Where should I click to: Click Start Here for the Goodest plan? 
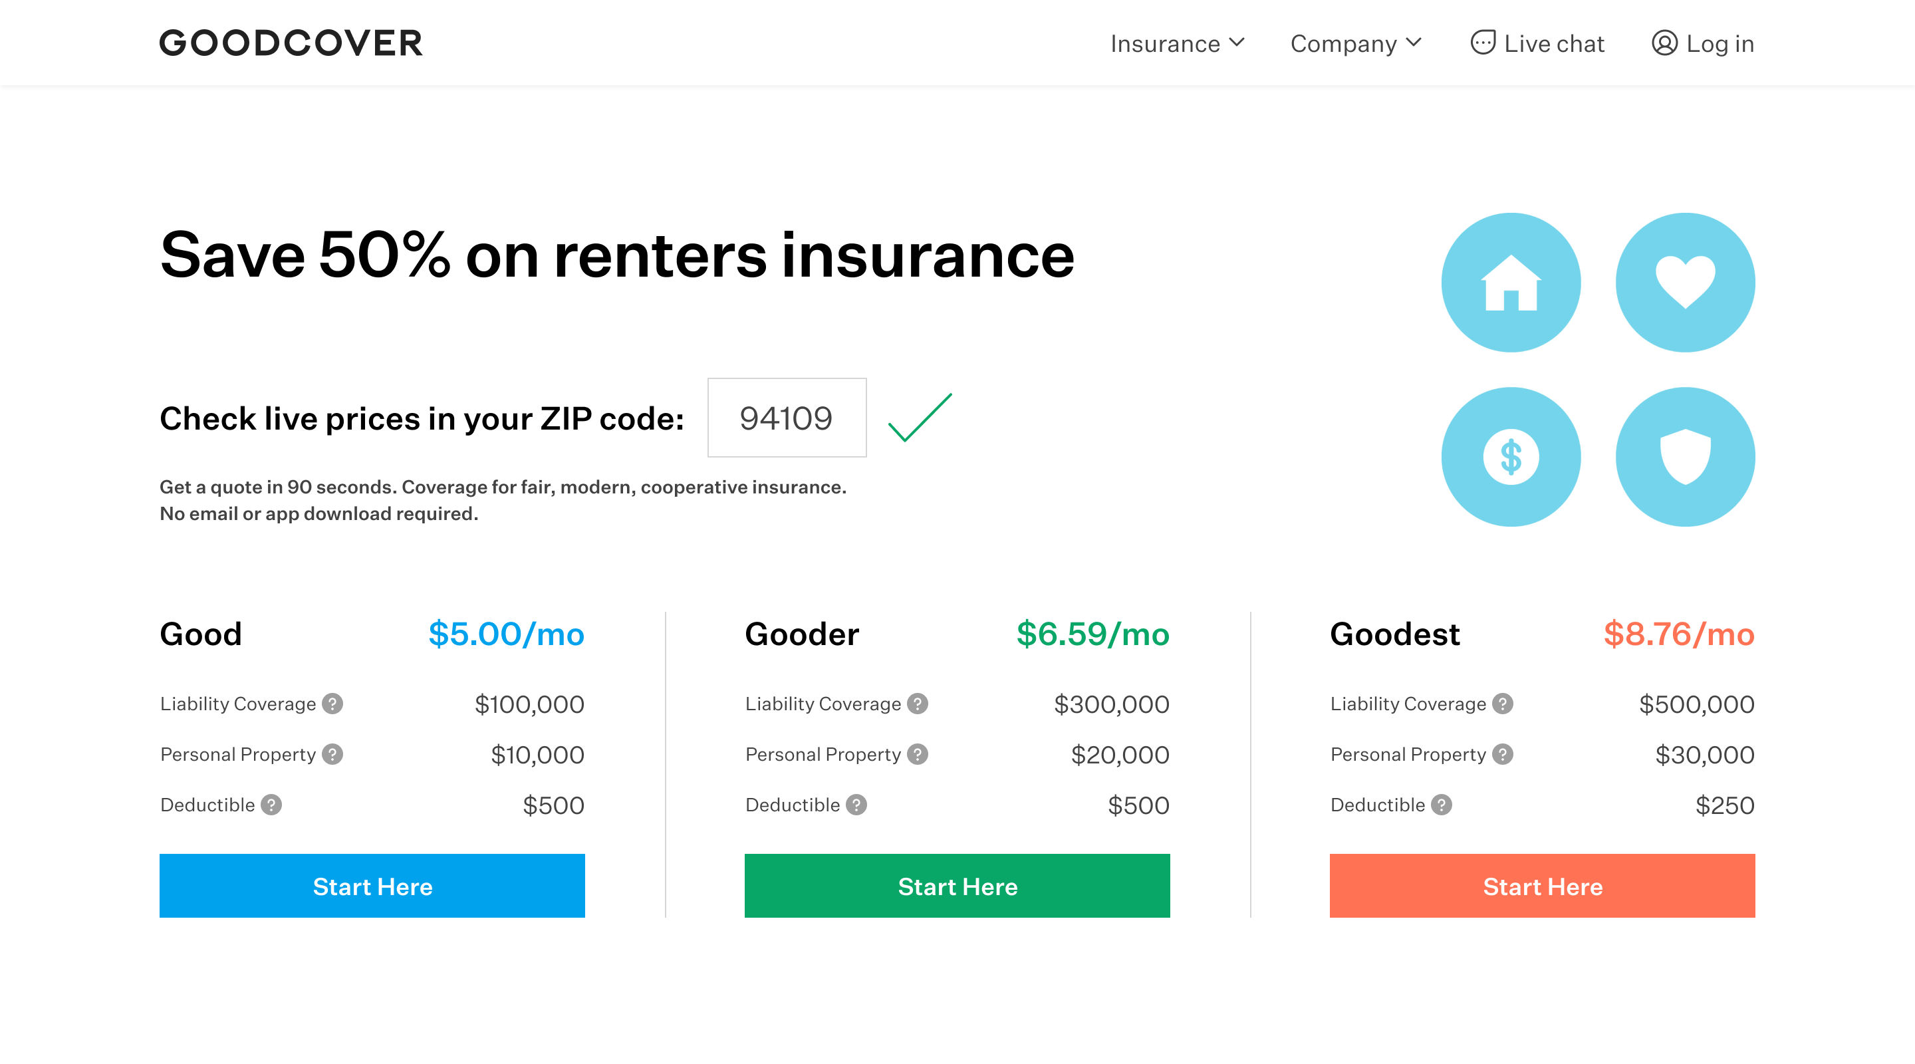(x=1542, y=886)
